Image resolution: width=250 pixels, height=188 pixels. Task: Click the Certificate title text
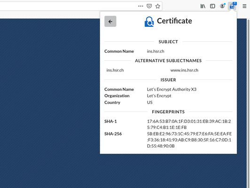(x=174, y=21)
